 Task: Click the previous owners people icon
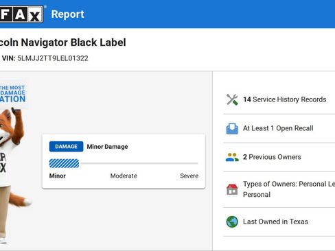[x=232, y=157]
